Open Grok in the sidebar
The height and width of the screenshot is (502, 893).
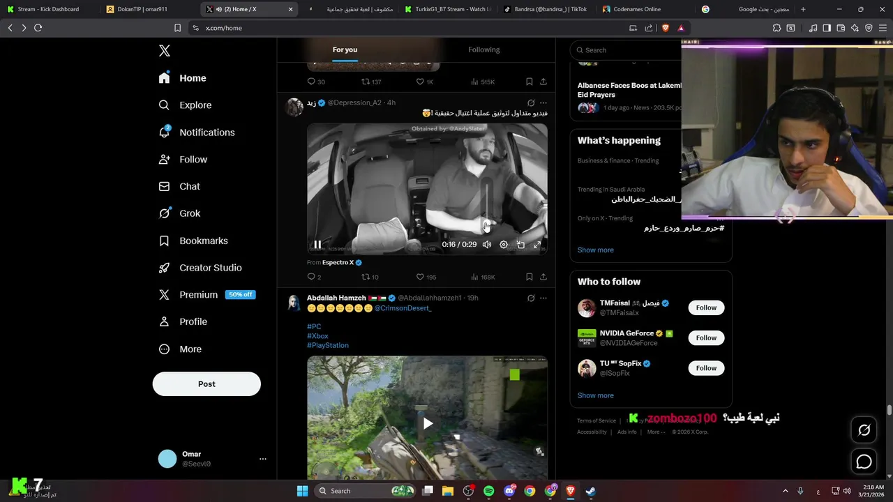coord(179,213)
